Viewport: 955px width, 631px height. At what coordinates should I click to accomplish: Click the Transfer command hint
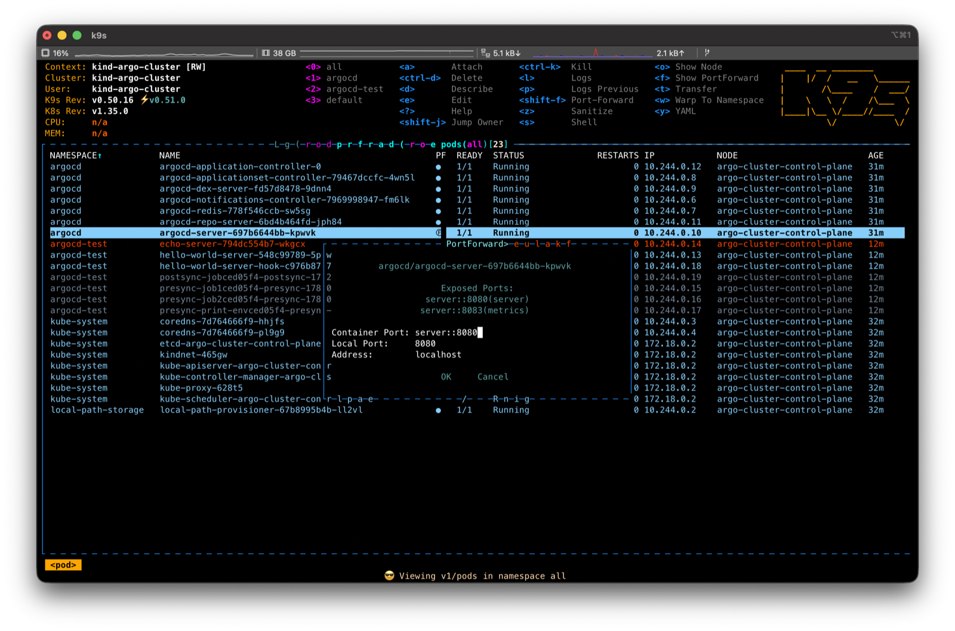(696, 89)
